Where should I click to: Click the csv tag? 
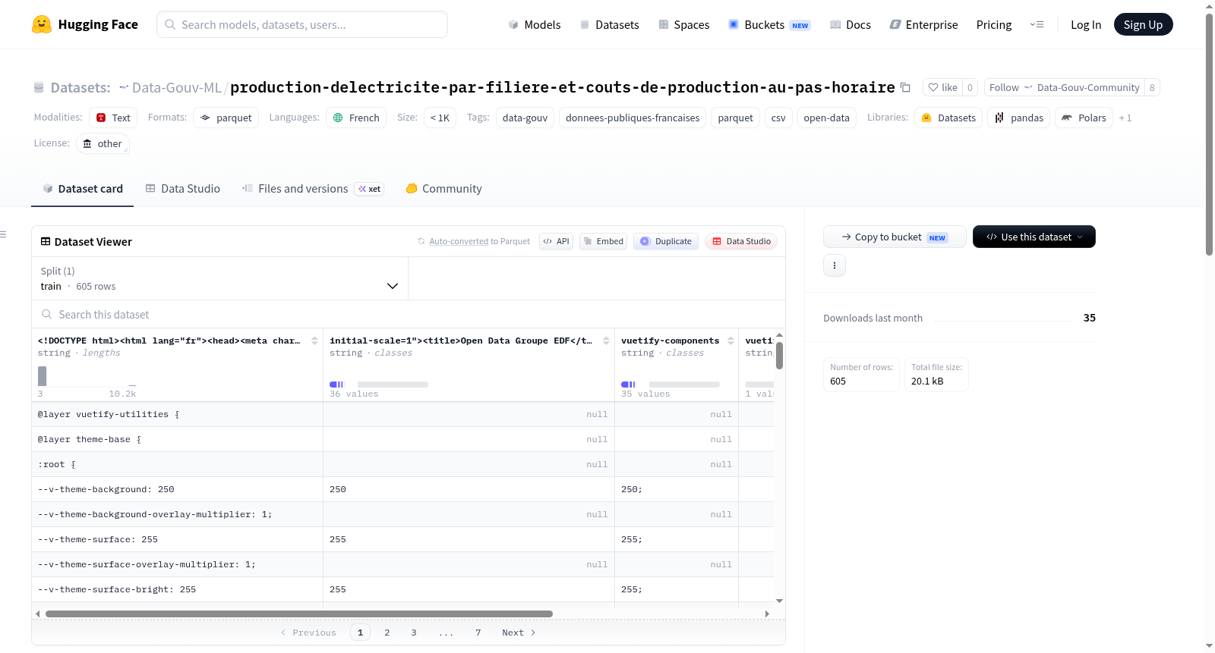pos(778,118)
